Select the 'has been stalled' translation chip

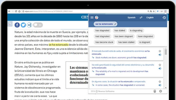[x=126, y=42]
